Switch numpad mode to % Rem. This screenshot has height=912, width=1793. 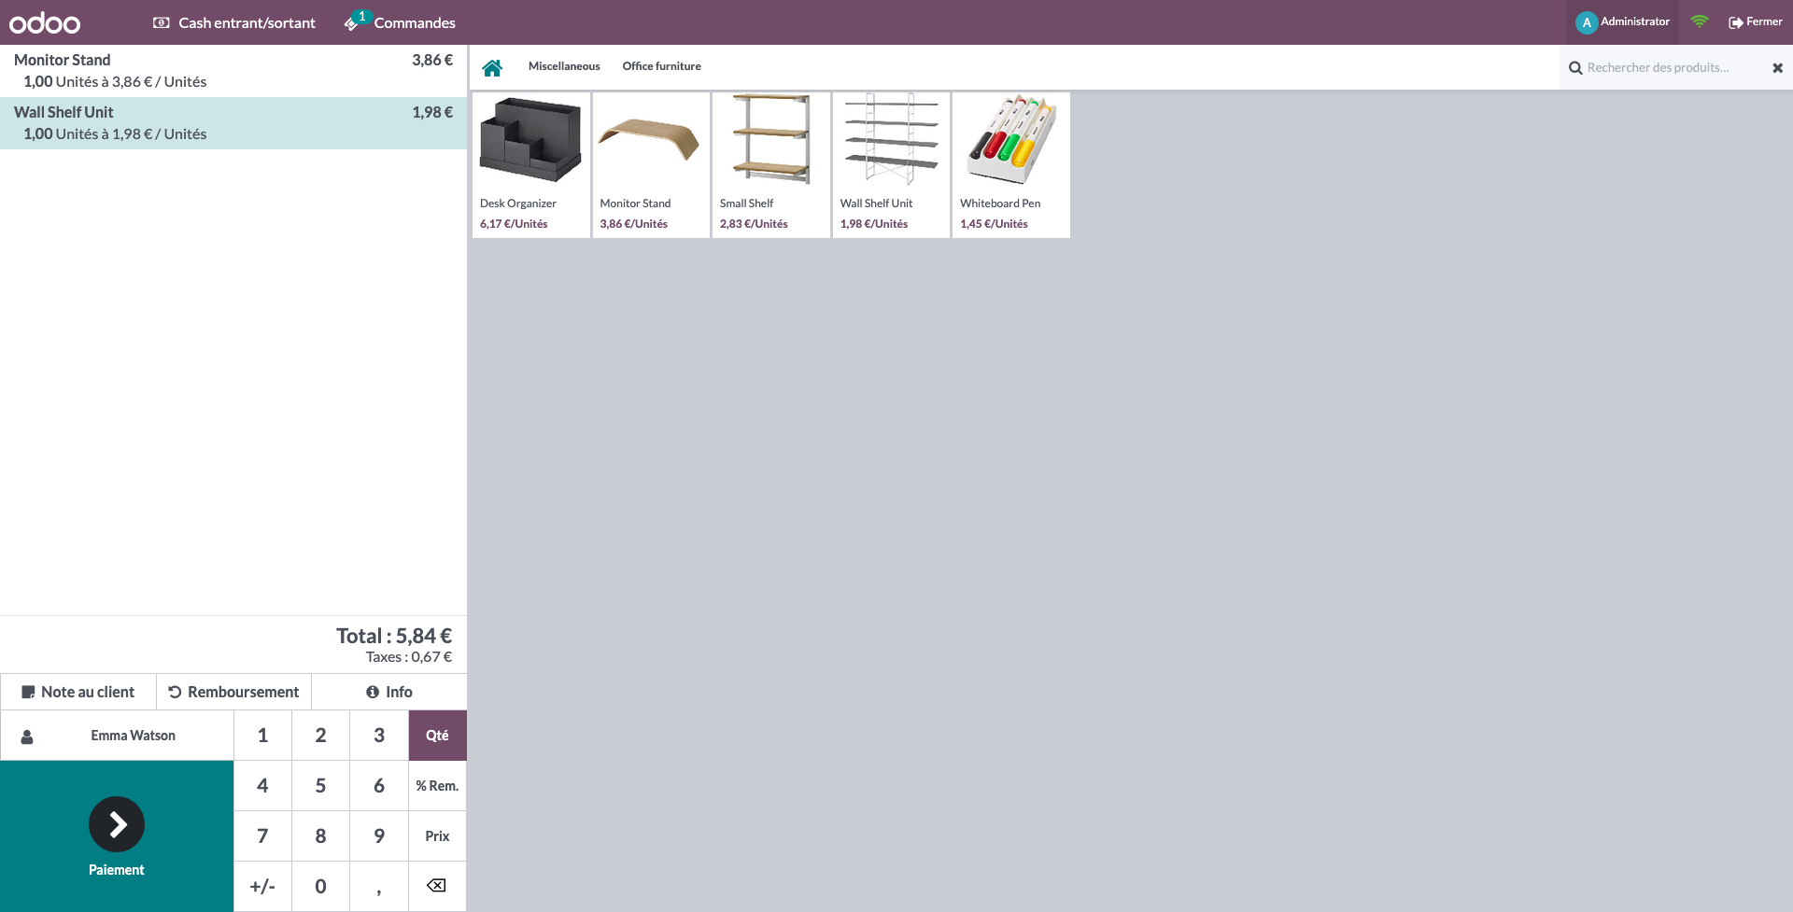coord(437,786)
